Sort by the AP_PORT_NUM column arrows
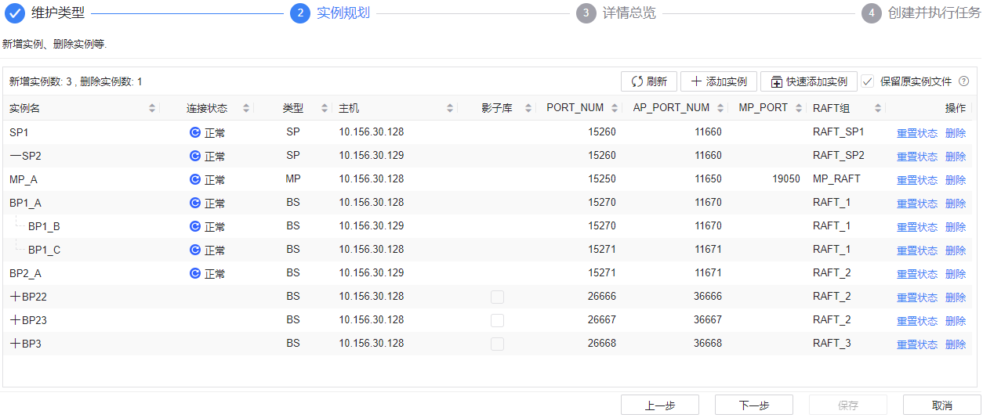The width and height of the screenshot is (983, 418). click(x=720, y=108)
